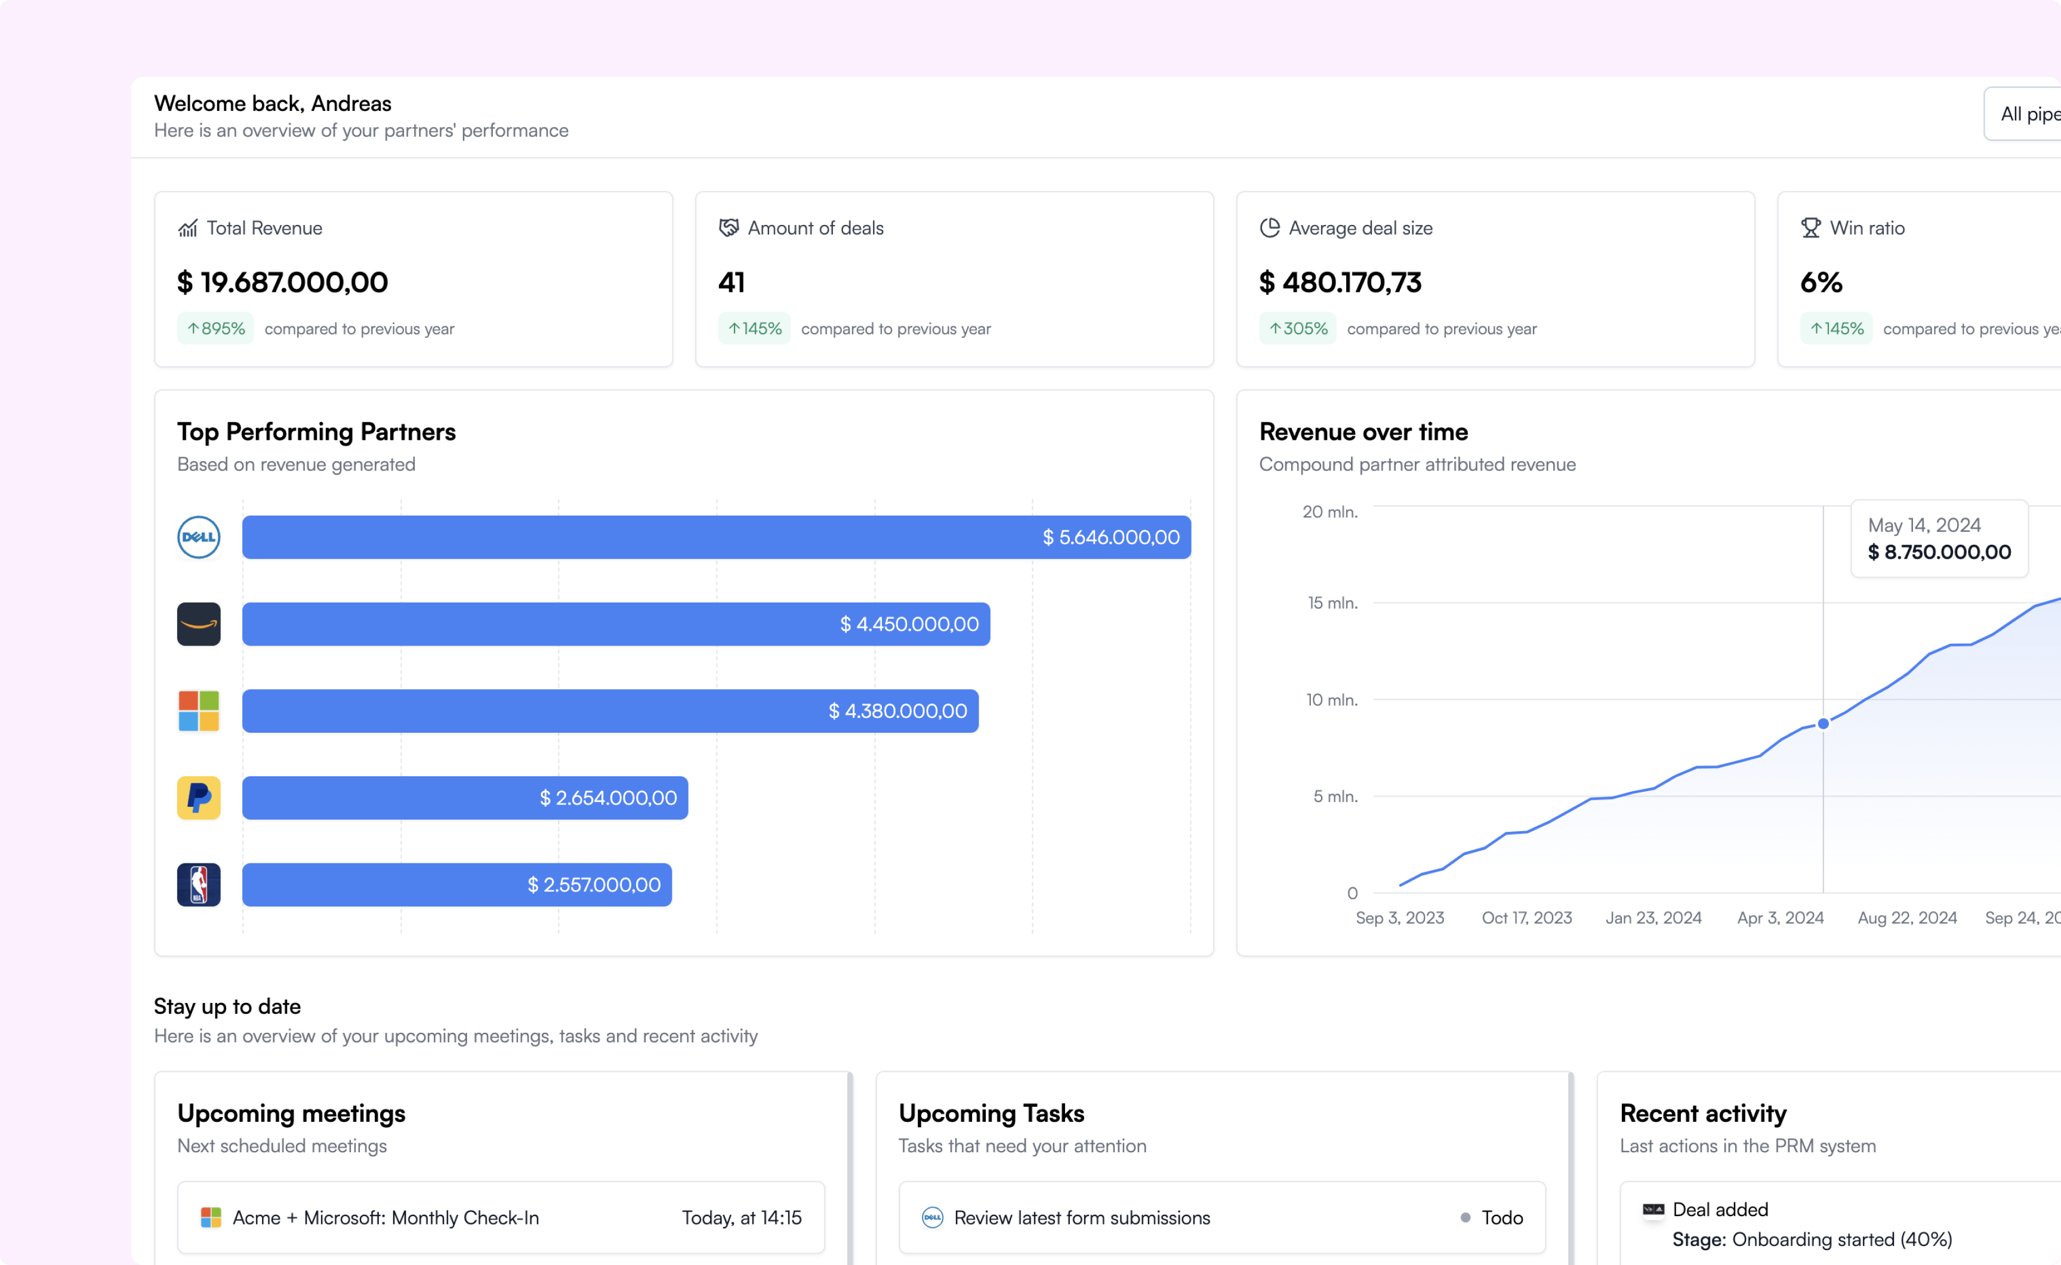Click the Dell $ 5.646.000,00 revenue bar
The height and width of the screenshot is (1265, 2061).
[x=717, y=537]
